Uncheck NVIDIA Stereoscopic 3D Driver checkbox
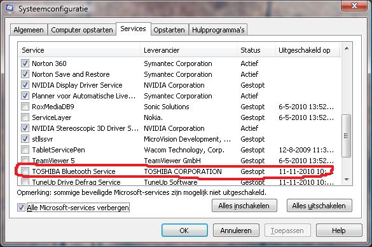Screen dimensions: 372x247 [x=25, y=128]
